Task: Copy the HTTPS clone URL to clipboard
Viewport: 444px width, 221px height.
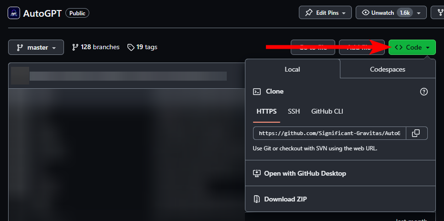Action: click(x=416, y=133)
